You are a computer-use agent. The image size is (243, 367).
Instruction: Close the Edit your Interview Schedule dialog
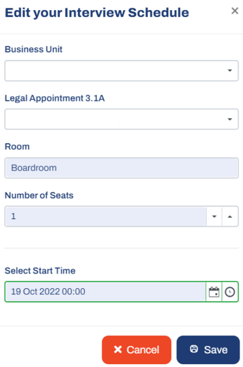pyautogui.click(x=234, y=11)
